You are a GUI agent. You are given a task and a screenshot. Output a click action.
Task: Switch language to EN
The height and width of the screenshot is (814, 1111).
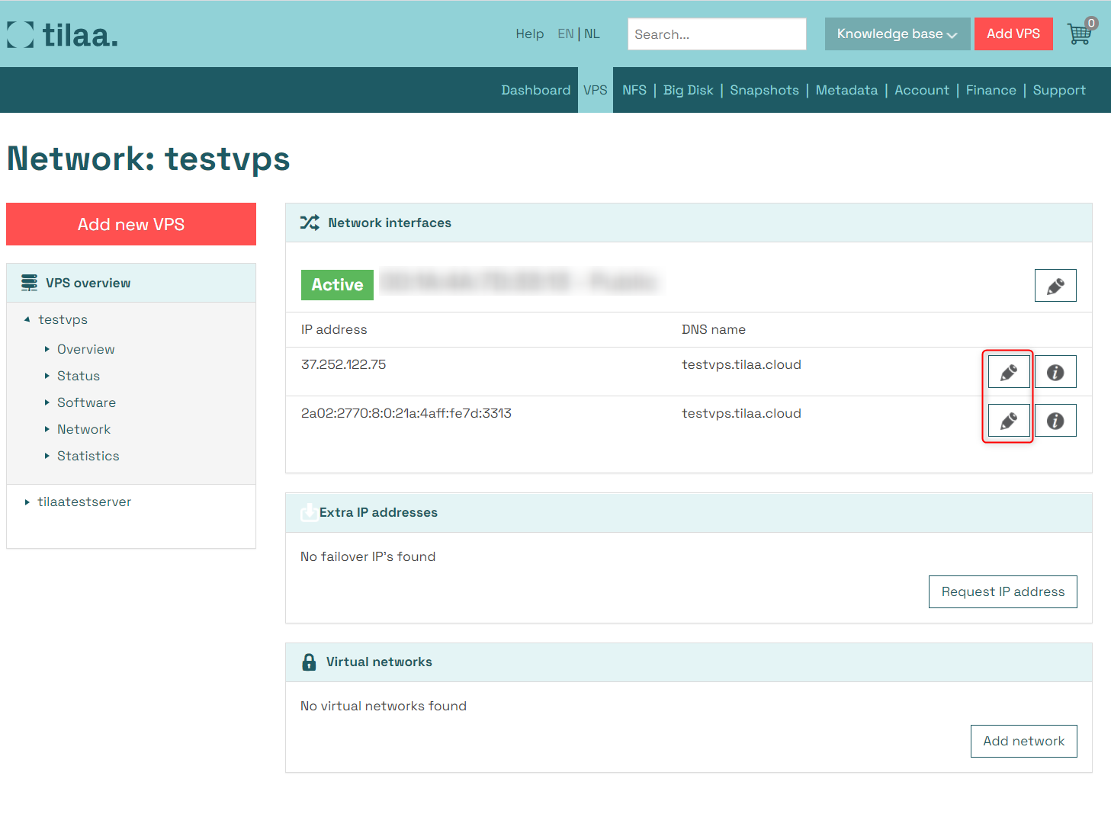tap(566, 34)
